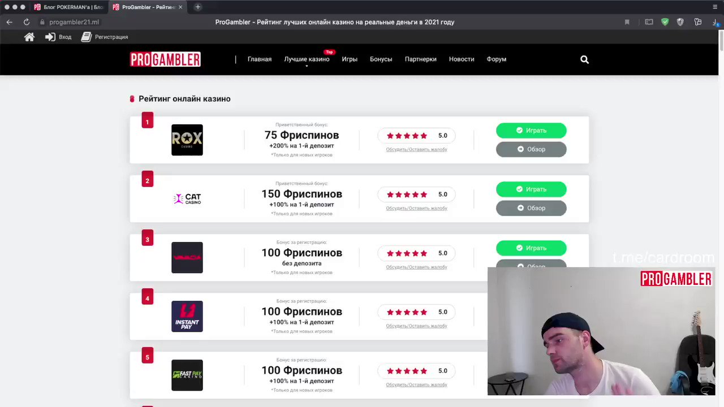Click star rating 5.0 of Fast Pay casino
Image resolution: width=724 pixels, height=407 pixels.
tap(416, 371)
